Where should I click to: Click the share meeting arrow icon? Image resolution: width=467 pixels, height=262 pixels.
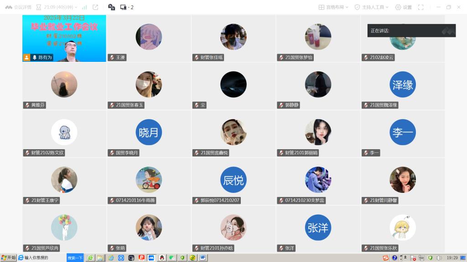(x=95, y=7)
